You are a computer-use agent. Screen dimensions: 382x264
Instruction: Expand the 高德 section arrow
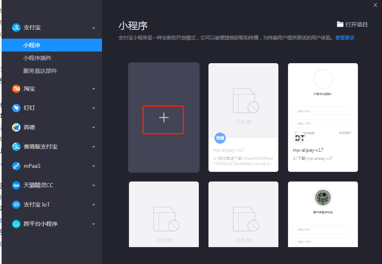click(94, 127)
